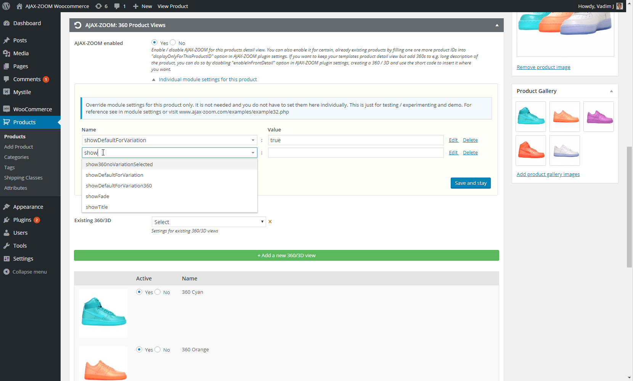This screenshot has height=381, width=633.
Task: Open the comments bubble icon in admin bar
Action: click(x=117, y=6)
